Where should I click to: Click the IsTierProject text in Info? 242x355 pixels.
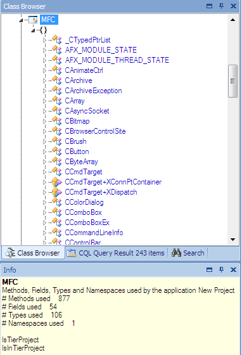click(x=20, y=340)
